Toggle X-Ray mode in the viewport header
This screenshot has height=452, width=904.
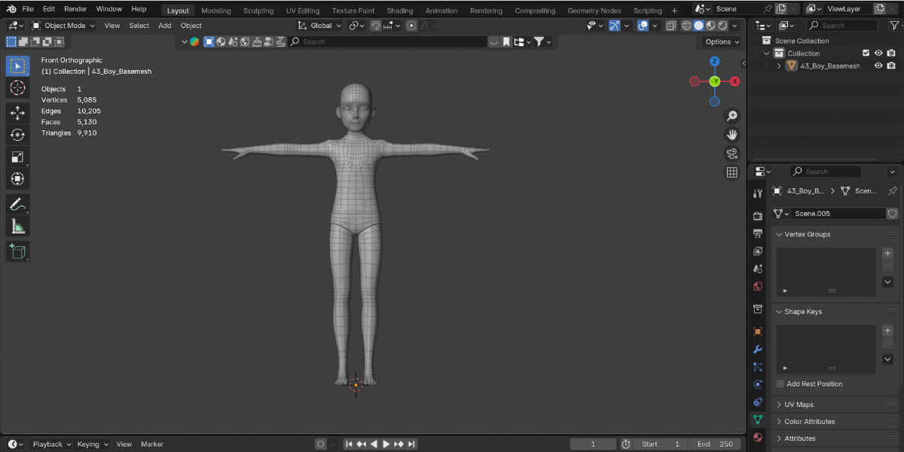coord(671,25)
